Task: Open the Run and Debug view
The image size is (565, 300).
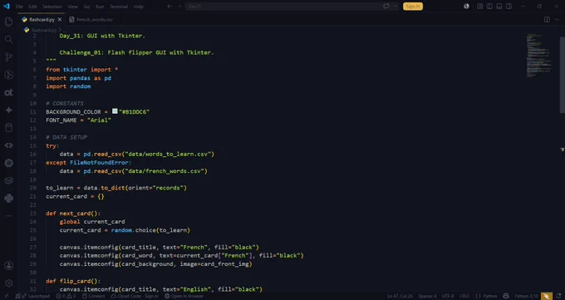Action: tap(8, 75)
